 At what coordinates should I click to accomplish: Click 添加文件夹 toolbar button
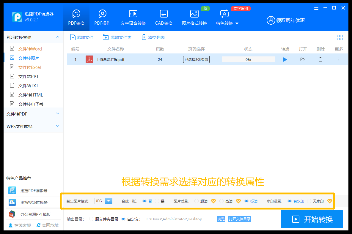coord(117,37)
